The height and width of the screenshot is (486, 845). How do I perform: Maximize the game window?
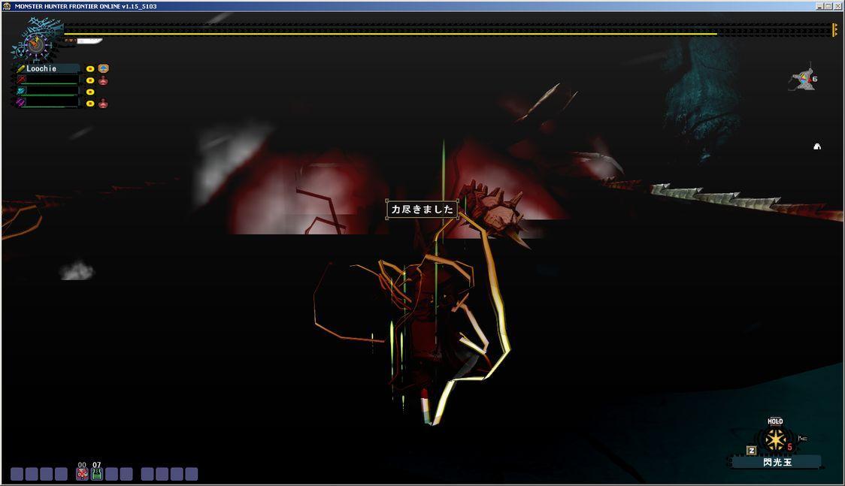coord(828,7)
